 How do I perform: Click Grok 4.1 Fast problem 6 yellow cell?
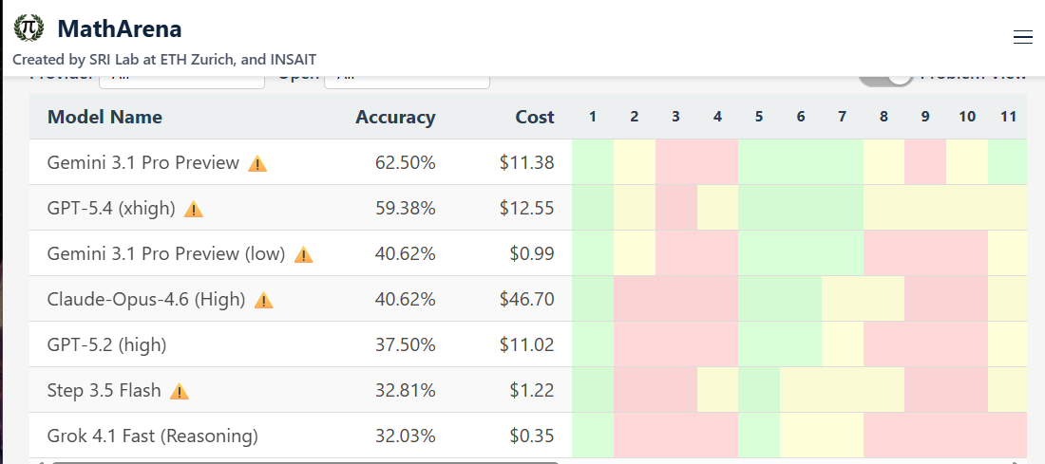click(801, 436)
